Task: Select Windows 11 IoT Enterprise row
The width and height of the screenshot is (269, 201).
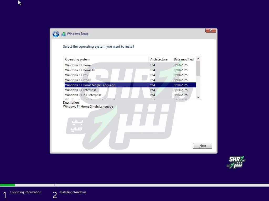Action: coord(83,95)
